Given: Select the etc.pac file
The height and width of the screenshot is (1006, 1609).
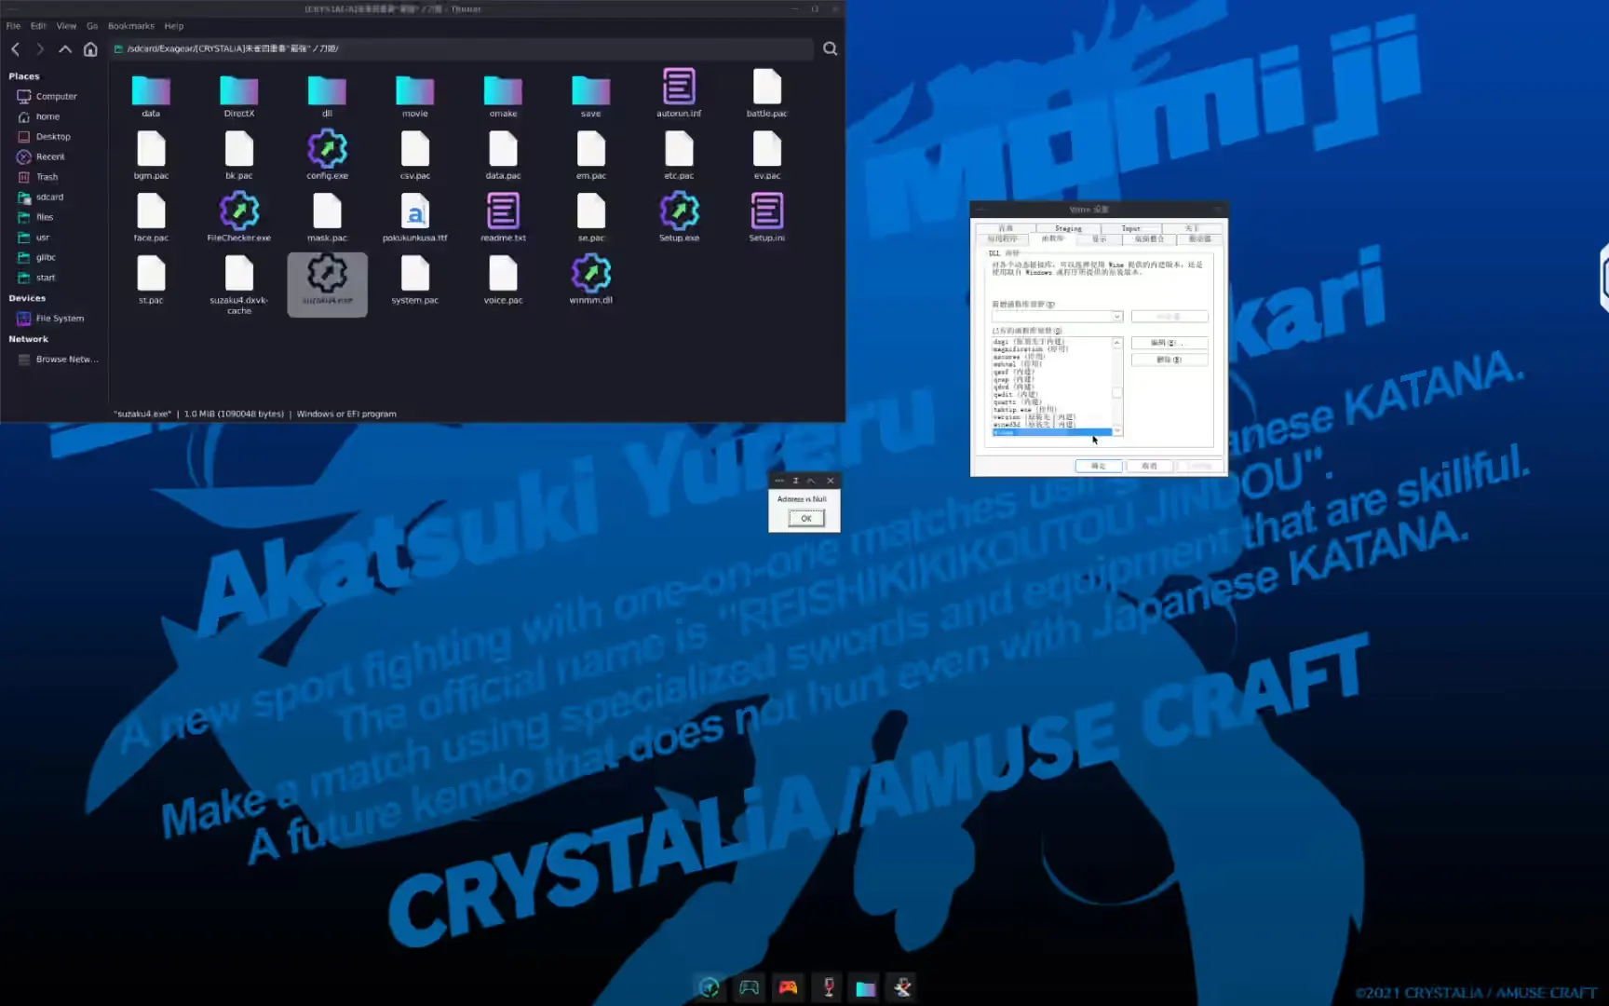Looking at the screenshot, I should (x=679, y=155).
